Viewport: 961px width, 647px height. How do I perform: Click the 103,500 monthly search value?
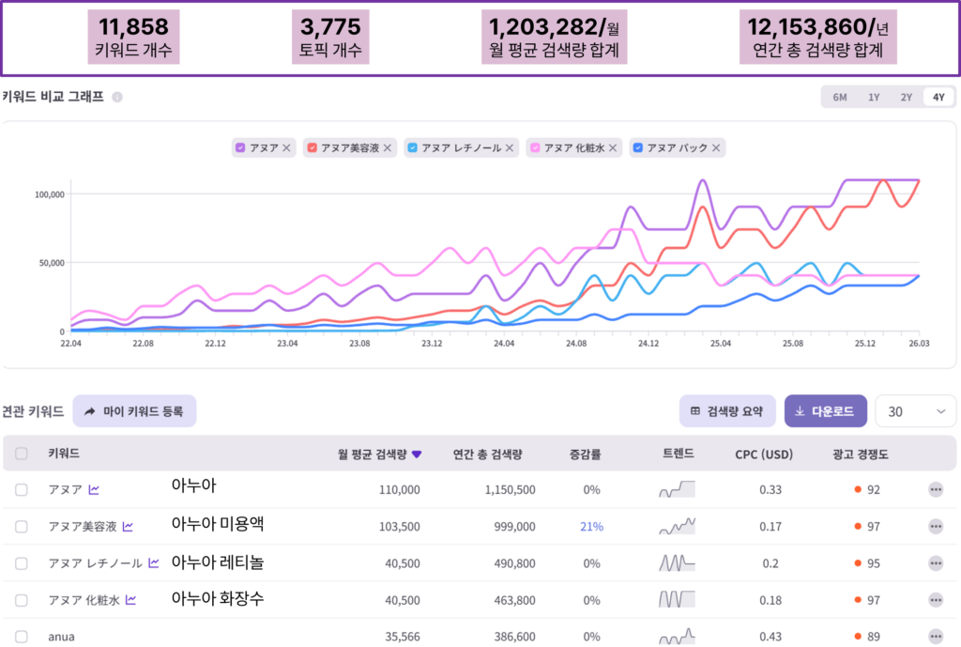[x=399, y=526]
